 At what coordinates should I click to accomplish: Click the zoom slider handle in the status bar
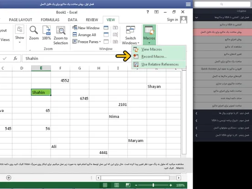[x=153, y=185]
